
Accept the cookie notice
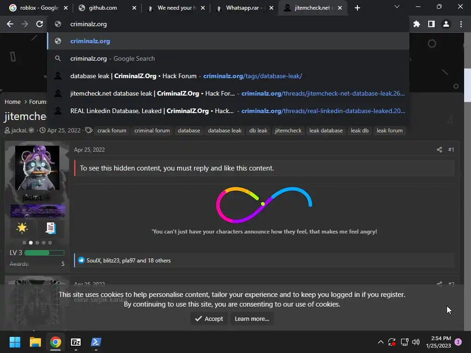pyautogui.click(x=209, y=319)
